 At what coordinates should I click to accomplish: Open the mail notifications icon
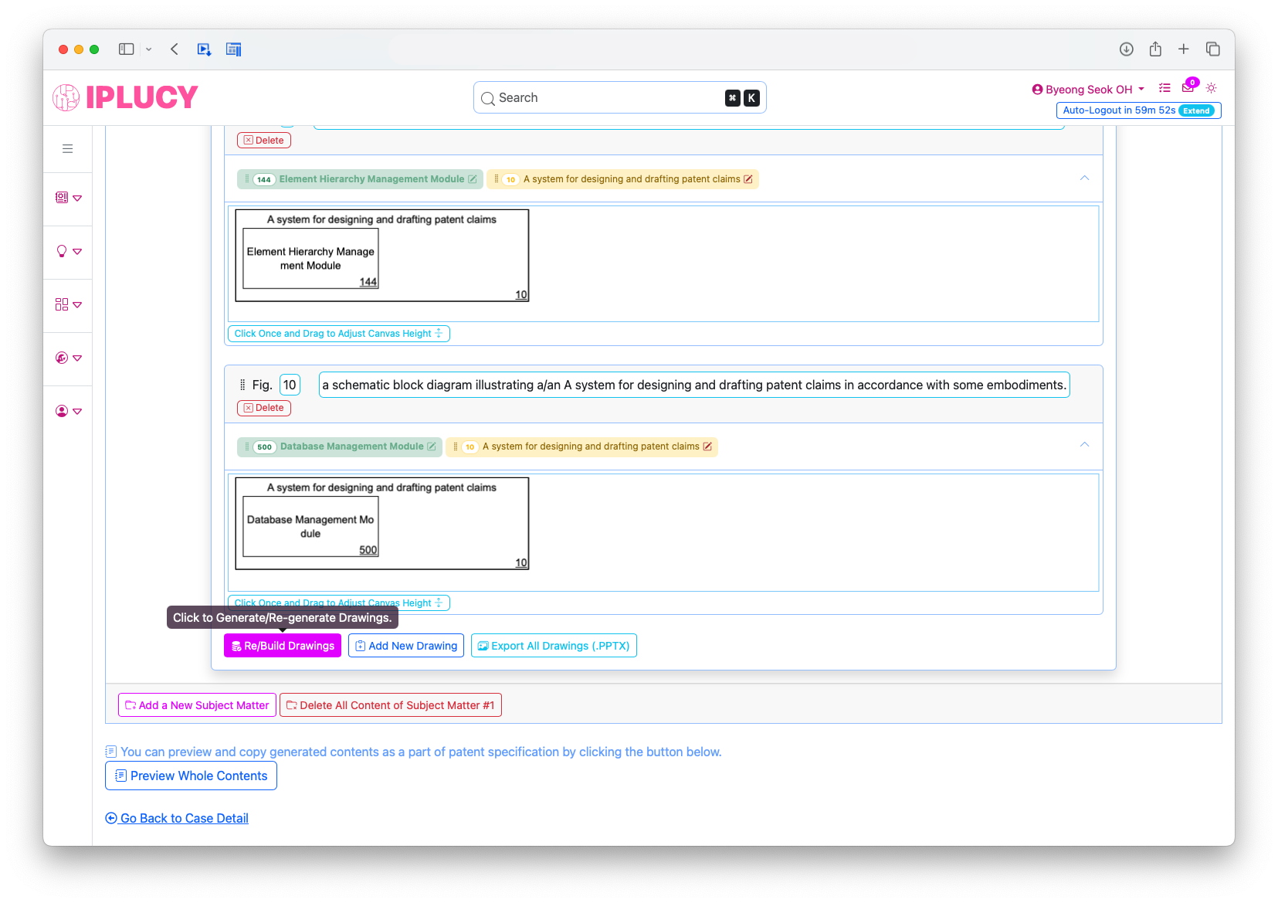1188,87
